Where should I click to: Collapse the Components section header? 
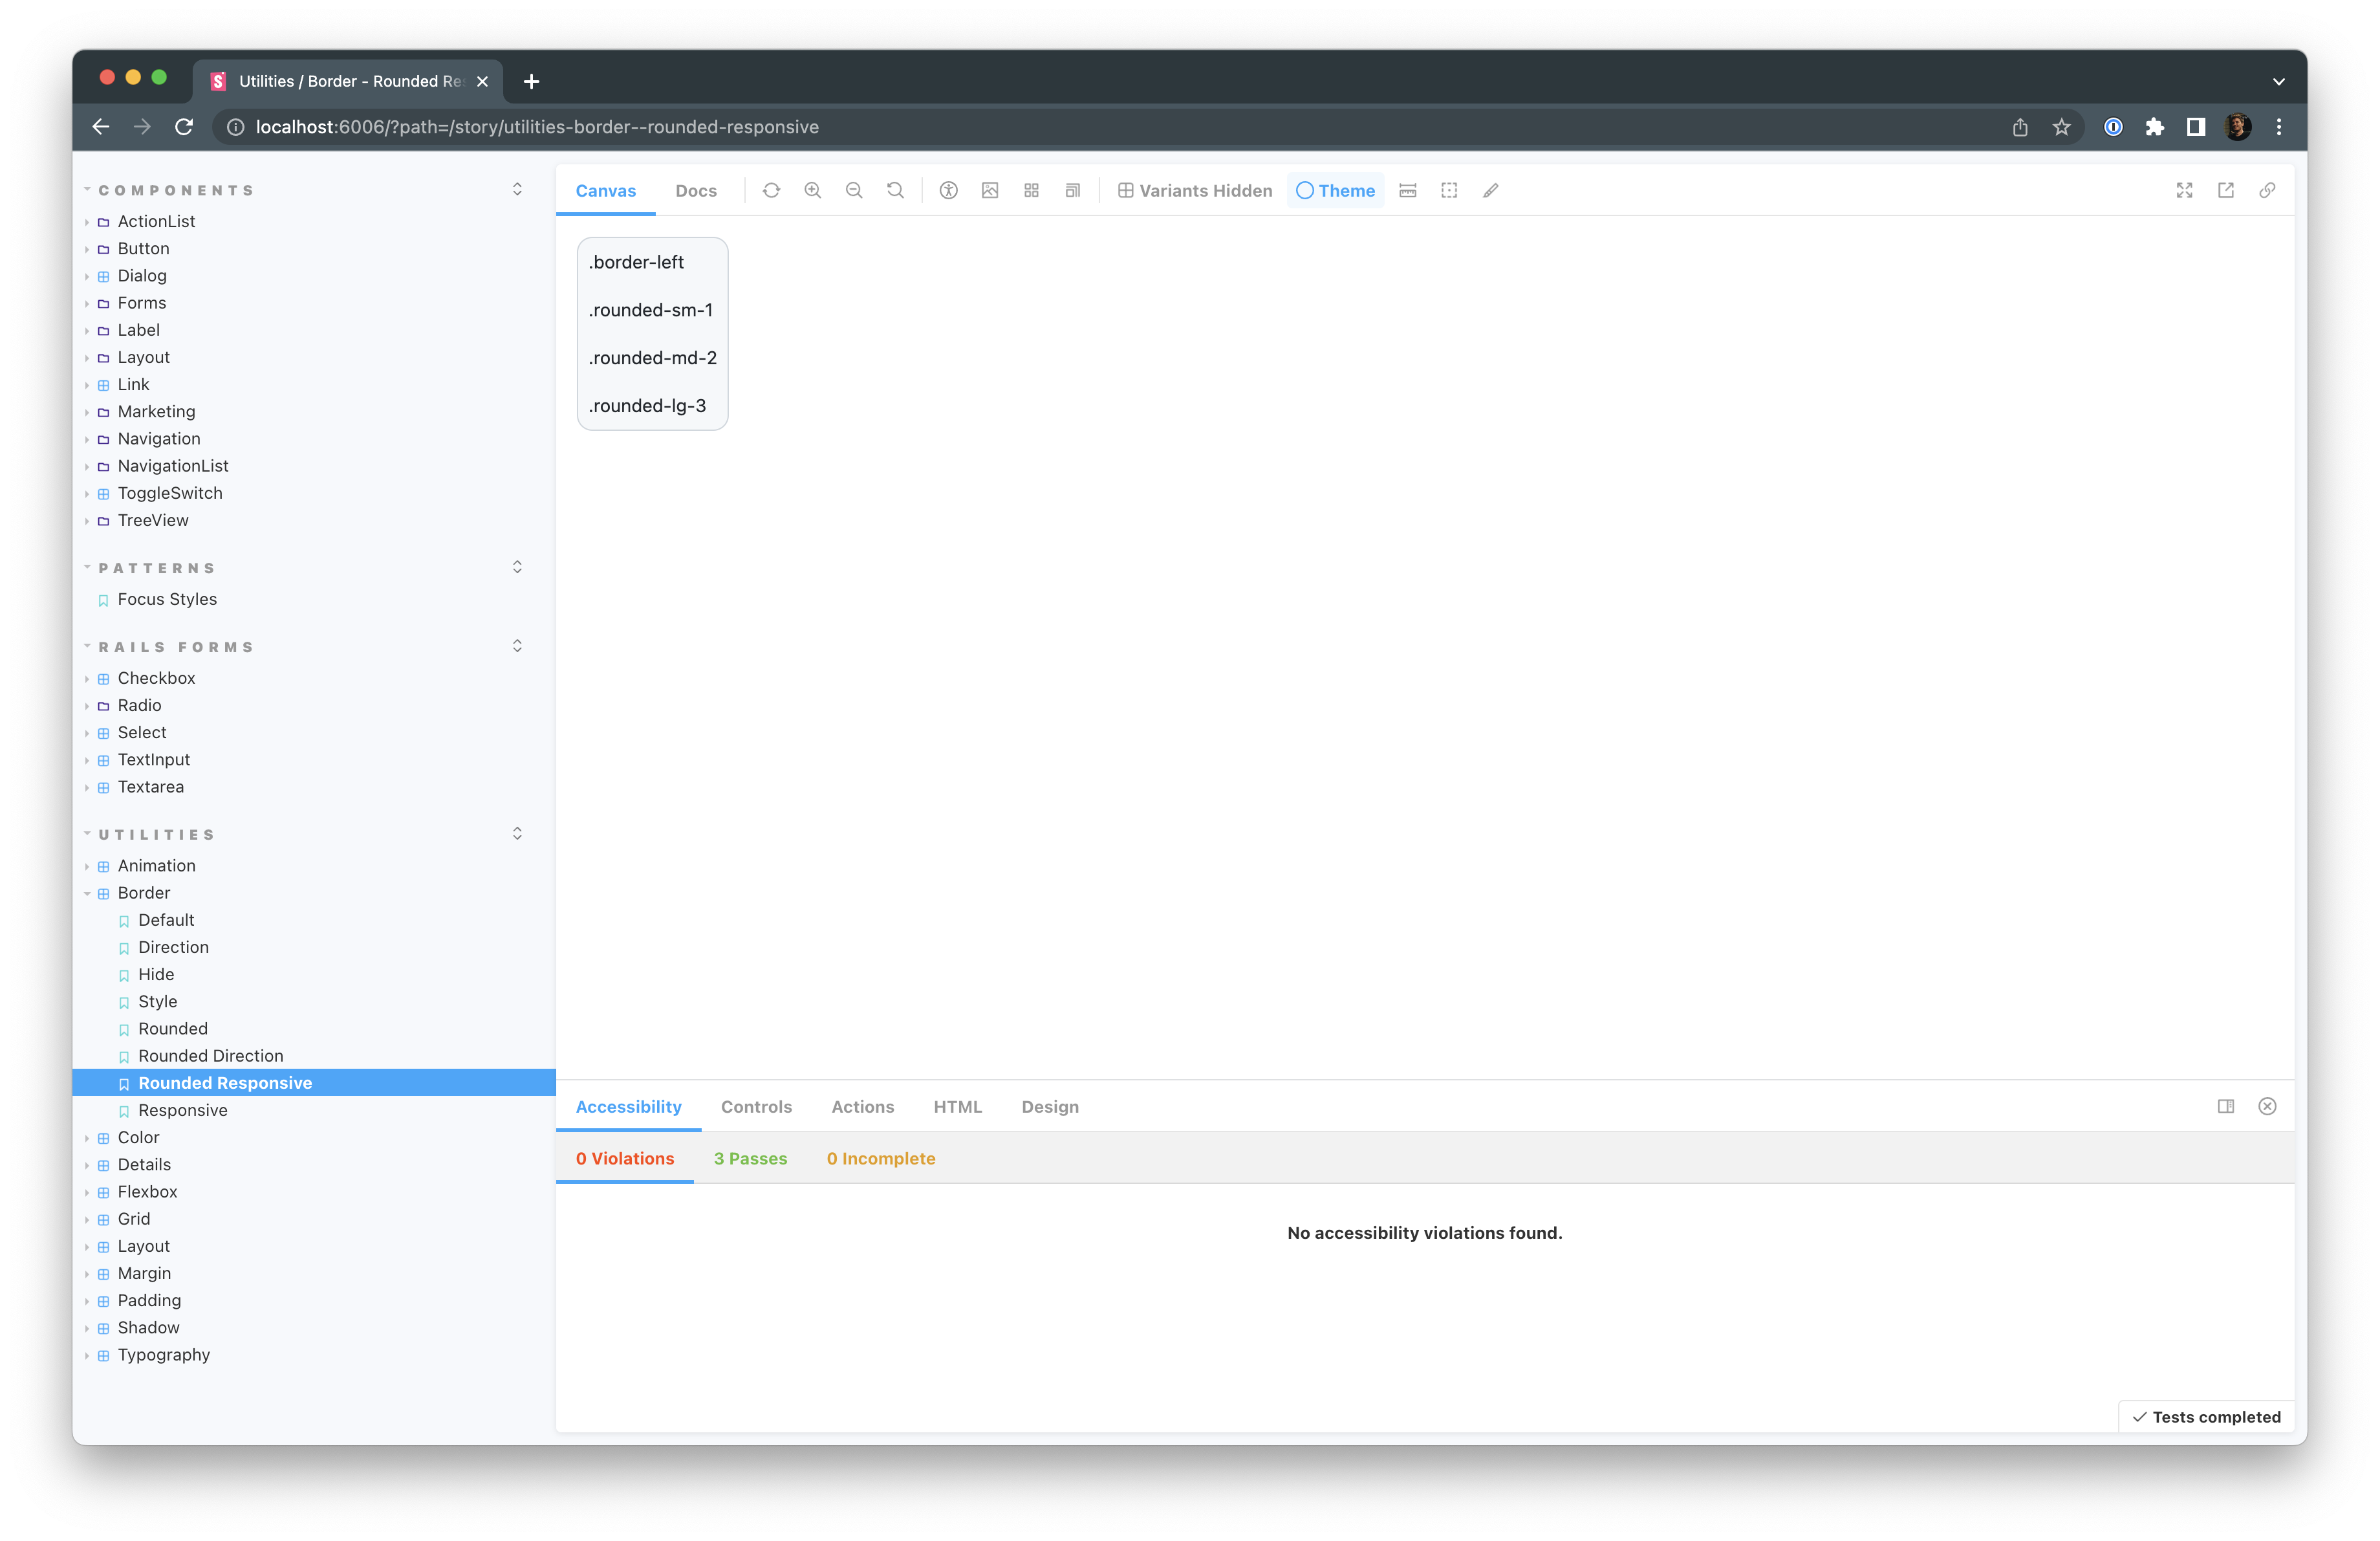click(176, 190)
